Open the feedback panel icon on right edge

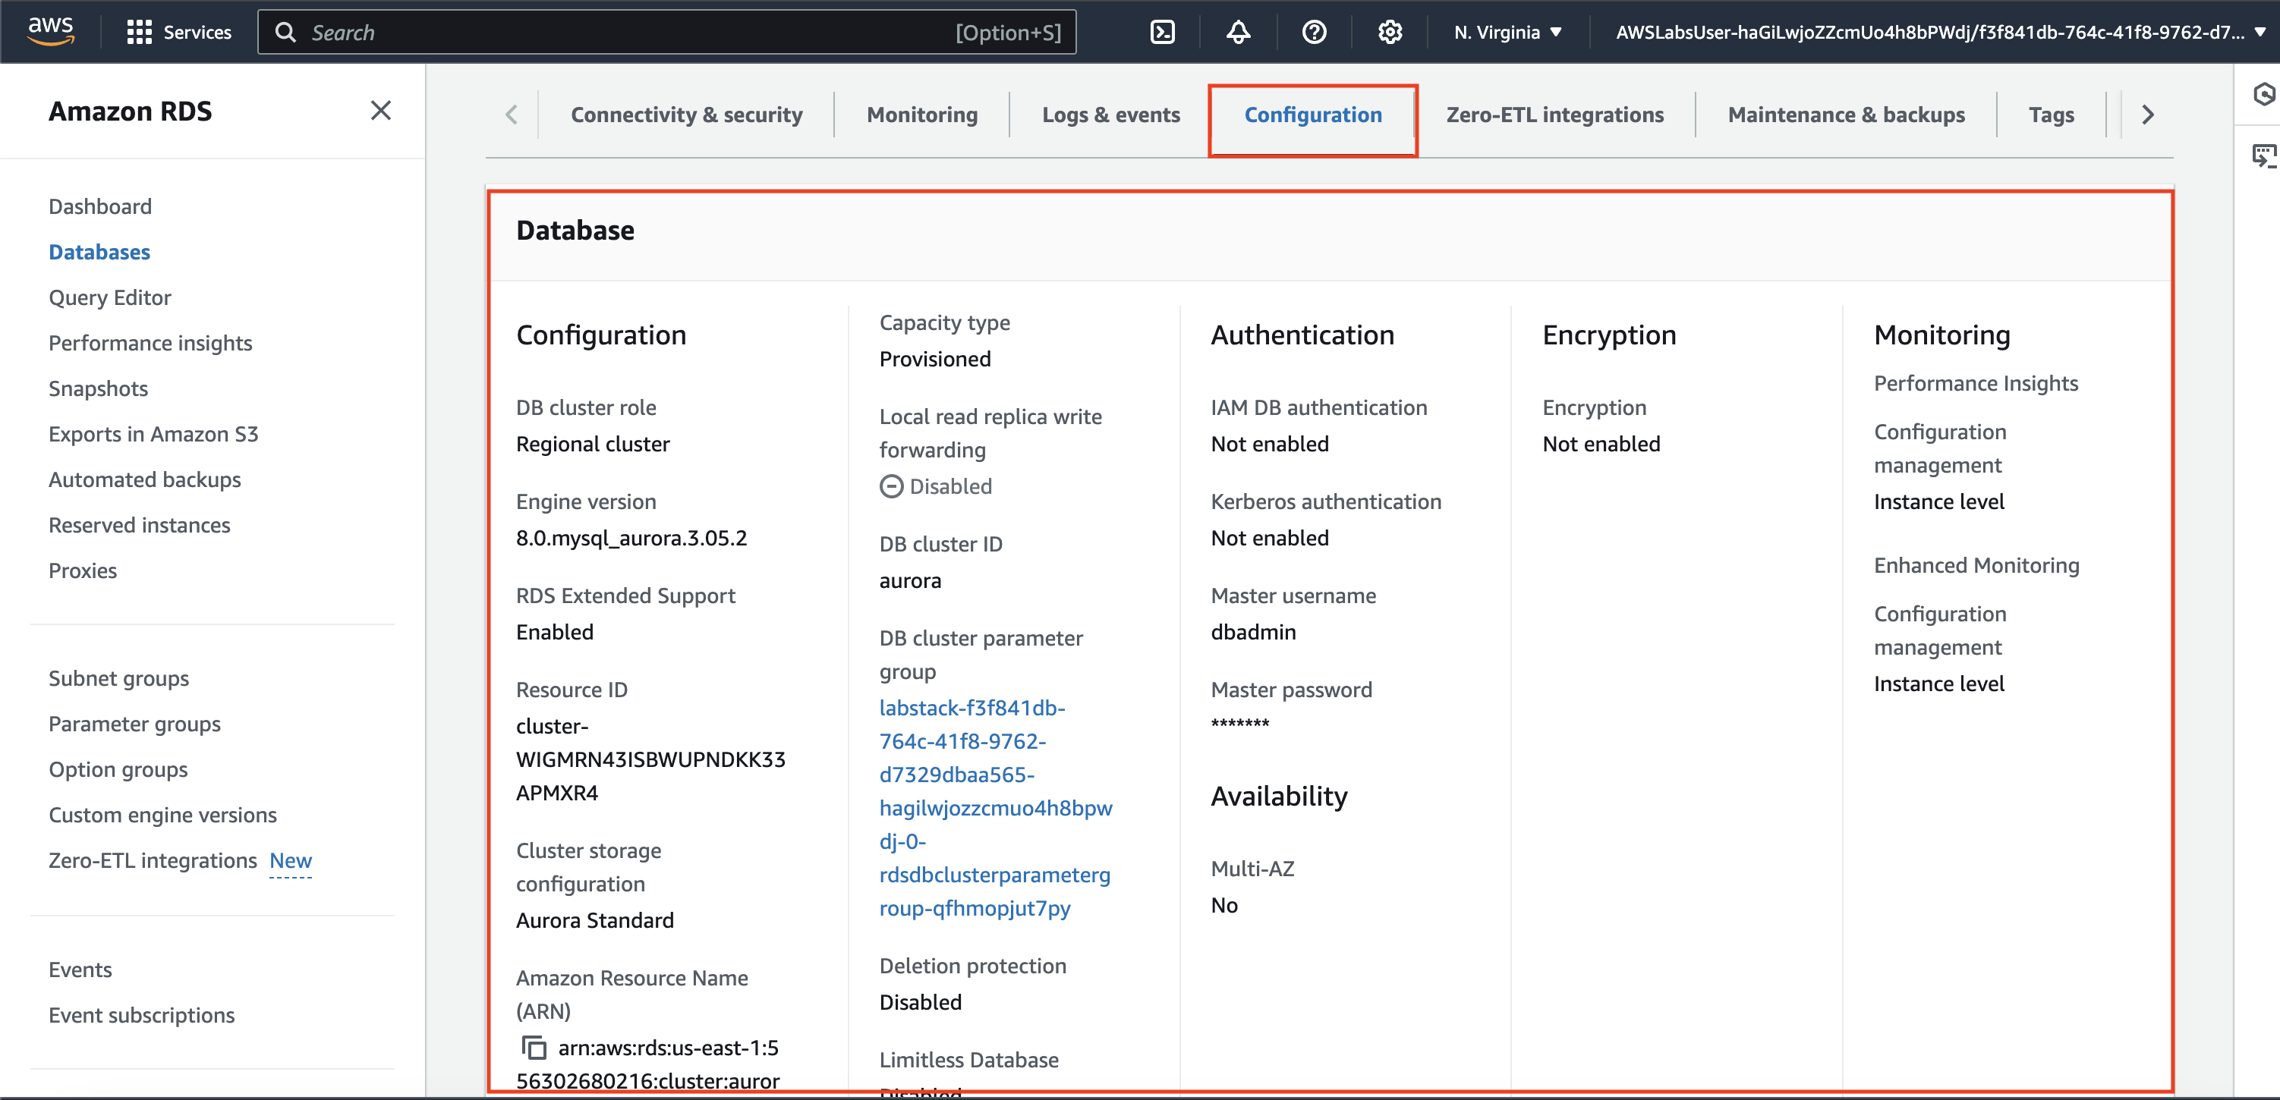(x=2263, y=156)
